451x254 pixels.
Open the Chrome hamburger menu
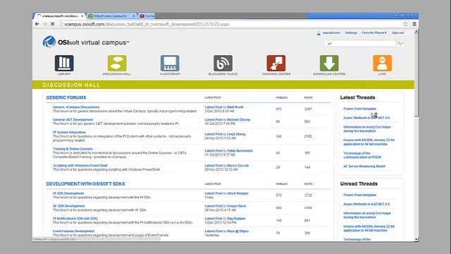(x=414, y=24)
